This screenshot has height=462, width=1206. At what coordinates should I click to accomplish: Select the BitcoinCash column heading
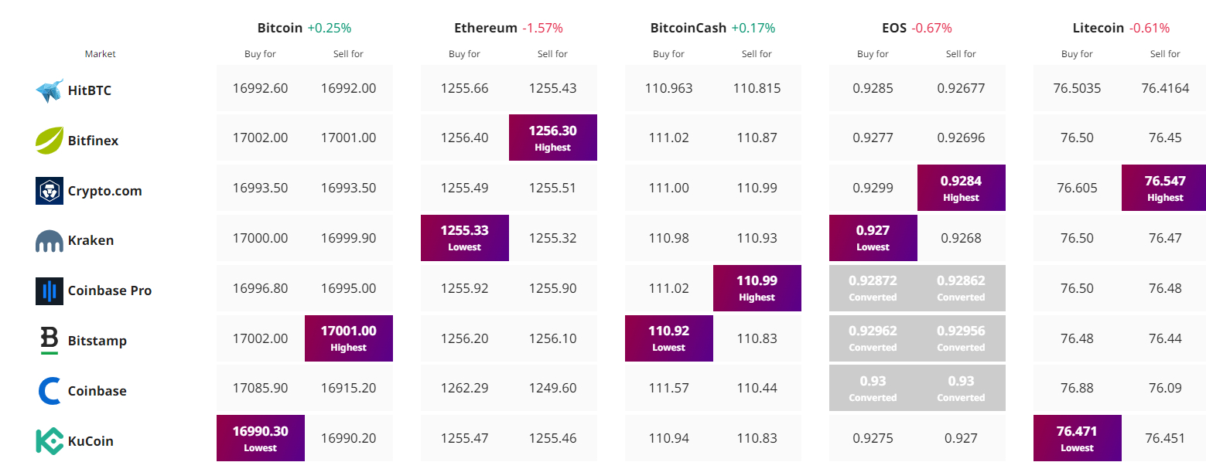[688, 28]
